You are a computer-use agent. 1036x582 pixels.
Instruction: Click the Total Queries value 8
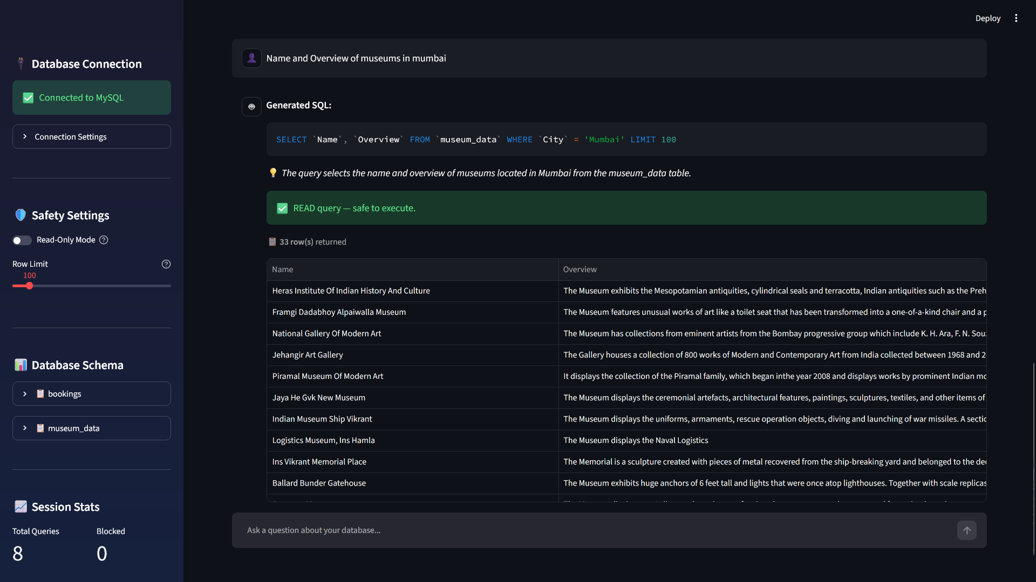(x=18, y=553)
